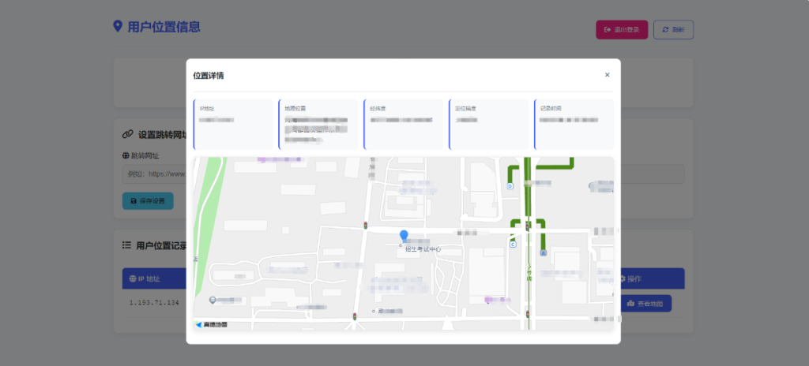The width and height of the screenshot is (809, 366).
Task: Close the 位置详情 dialog
Action: (x=607, y=75)
